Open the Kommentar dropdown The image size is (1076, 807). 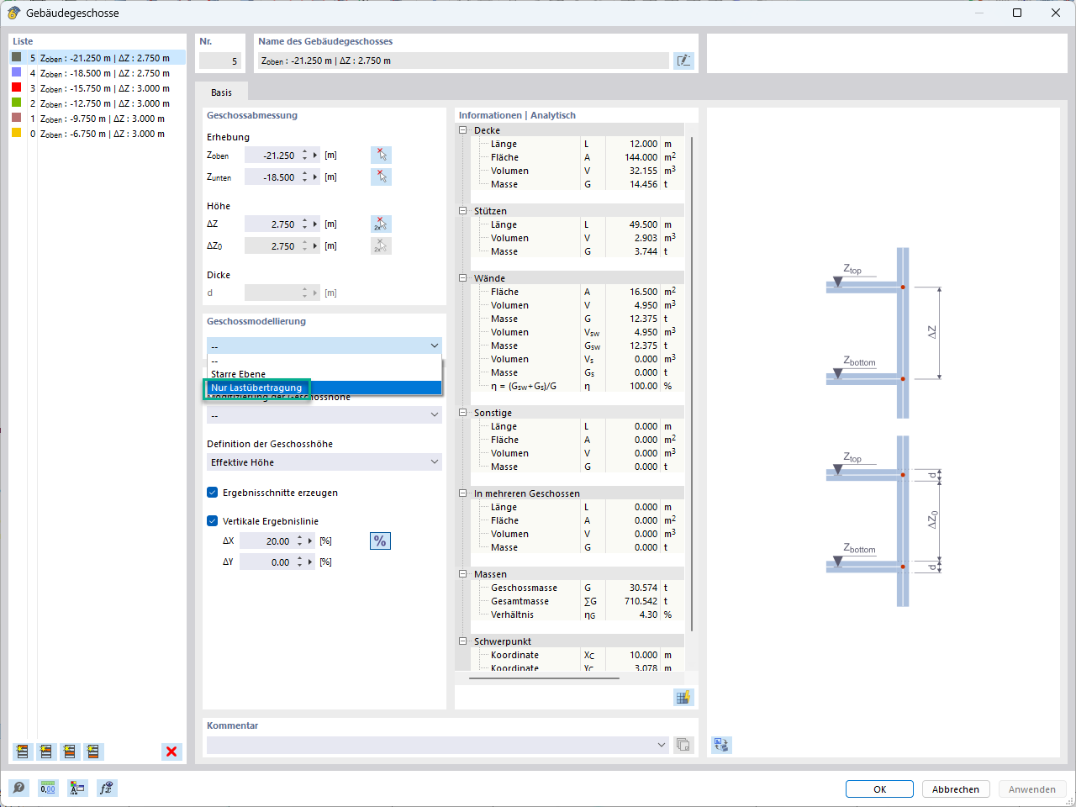click(x=438, y=745)
